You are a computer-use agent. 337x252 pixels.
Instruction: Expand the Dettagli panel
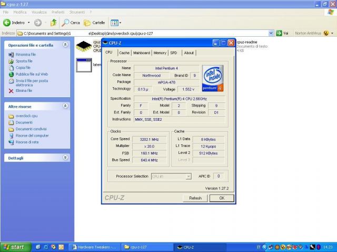[x=65, y=157]
